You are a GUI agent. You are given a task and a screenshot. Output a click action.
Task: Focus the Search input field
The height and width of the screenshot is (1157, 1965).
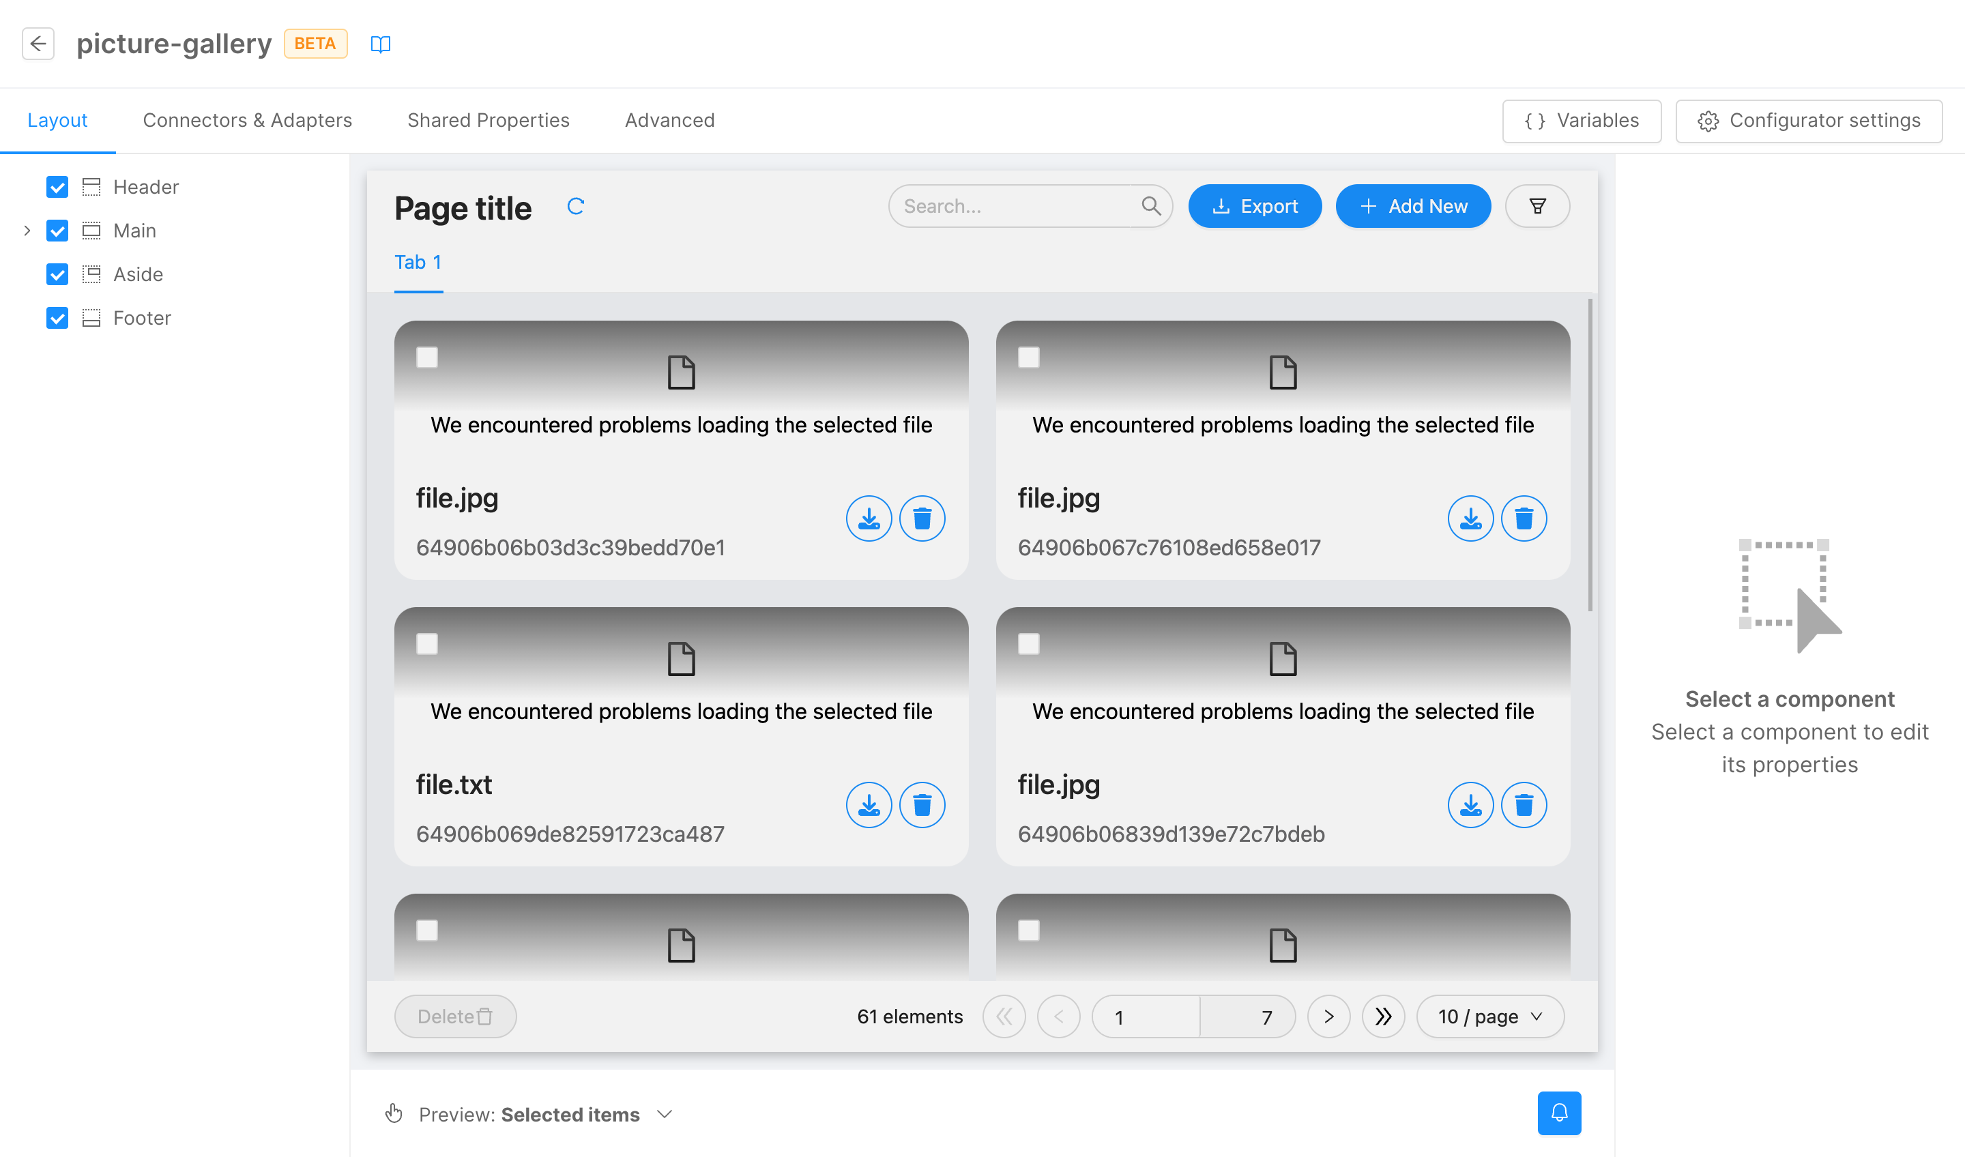point(1014,207)
